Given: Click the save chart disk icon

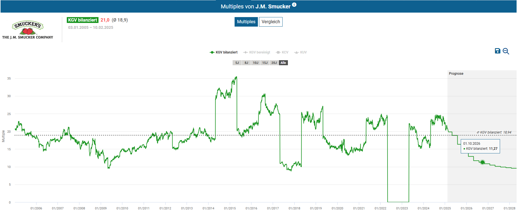Looking at the screenshot, I should click(498, 51).
